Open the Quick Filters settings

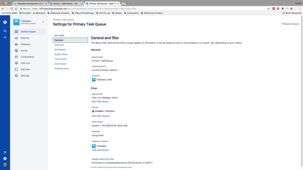[61, 54]
